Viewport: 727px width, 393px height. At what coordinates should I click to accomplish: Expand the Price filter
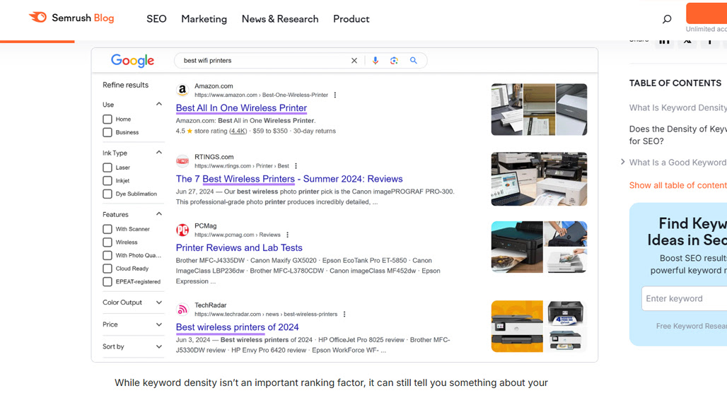click(159, 324)
